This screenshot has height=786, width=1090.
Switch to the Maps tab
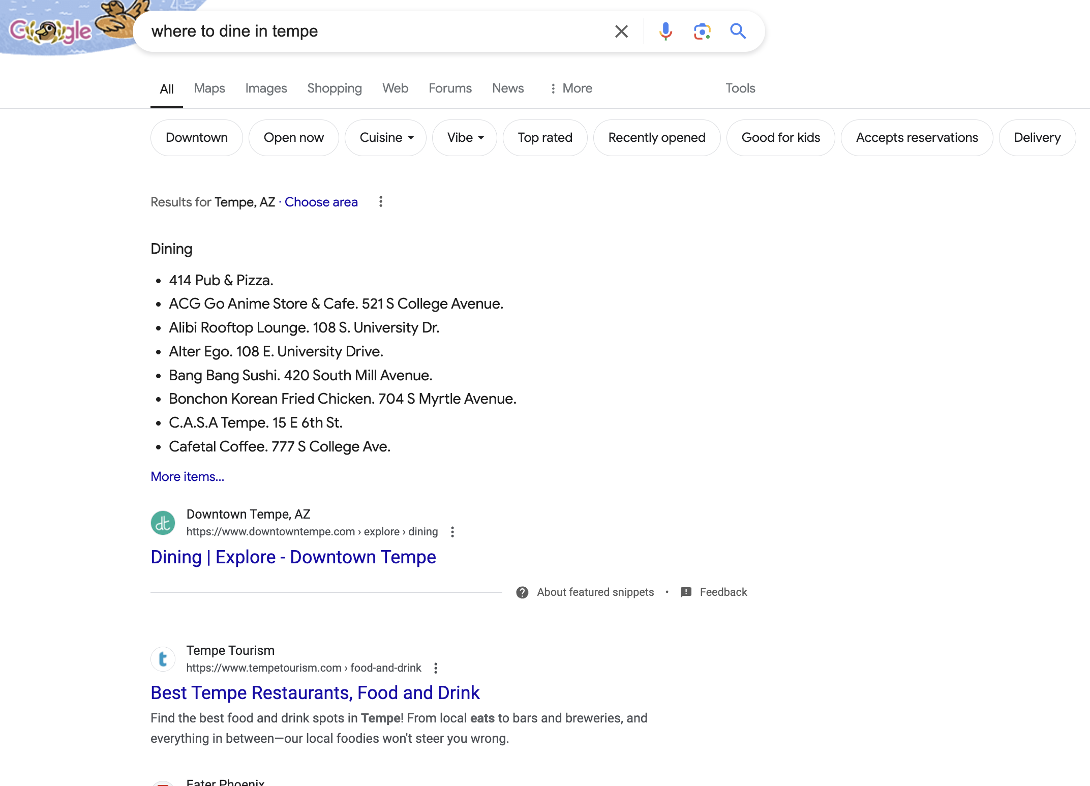pos(209,88)
